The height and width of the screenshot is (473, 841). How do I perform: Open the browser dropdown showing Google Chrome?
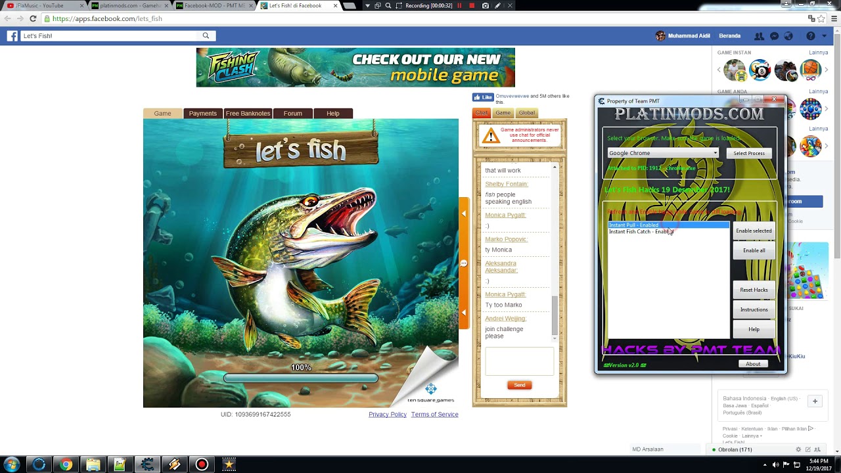663,153
